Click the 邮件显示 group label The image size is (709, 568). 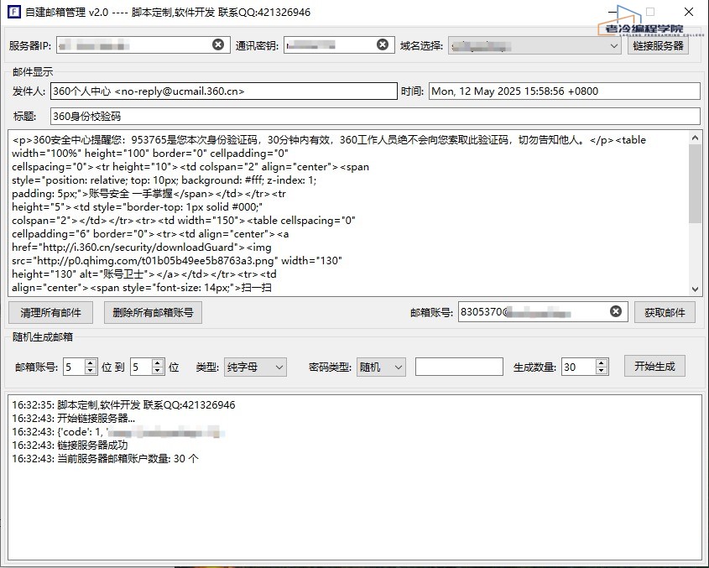point(33,71)
